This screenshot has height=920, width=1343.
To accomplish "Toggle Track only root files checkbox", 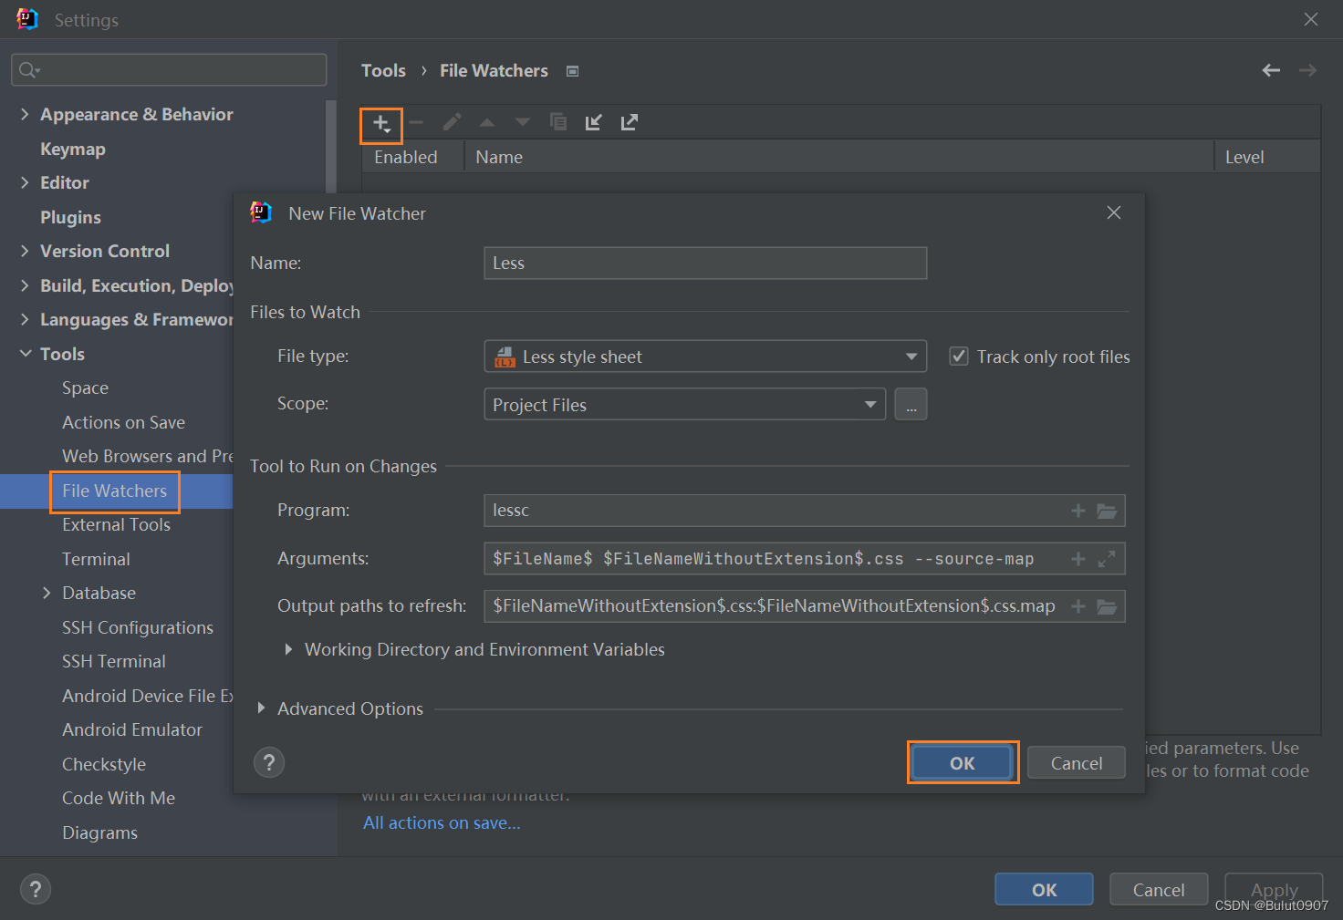I will tap(959, 357).
